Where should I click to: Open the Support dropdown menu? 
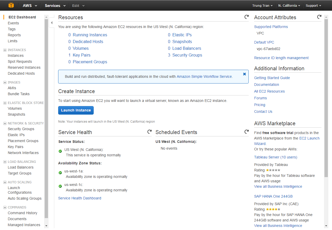point(313,5)
